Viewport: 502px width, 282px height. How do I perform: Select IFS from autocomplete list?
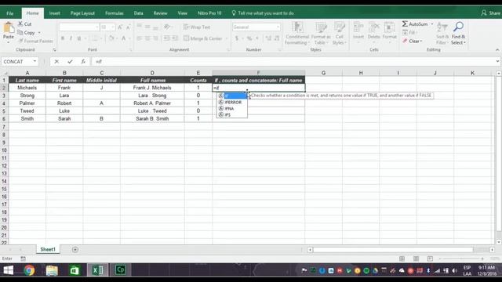pos(232,115)
